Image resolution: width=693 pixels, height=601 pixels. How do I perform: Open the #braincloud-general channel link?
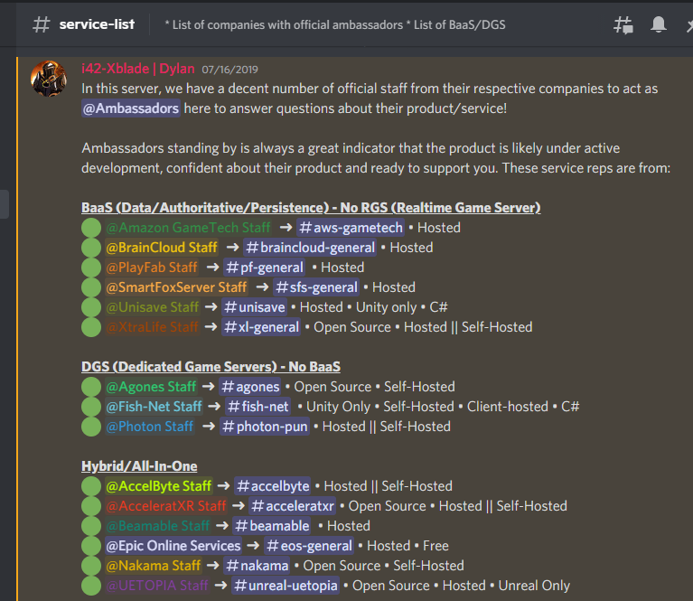click(310, 248)
